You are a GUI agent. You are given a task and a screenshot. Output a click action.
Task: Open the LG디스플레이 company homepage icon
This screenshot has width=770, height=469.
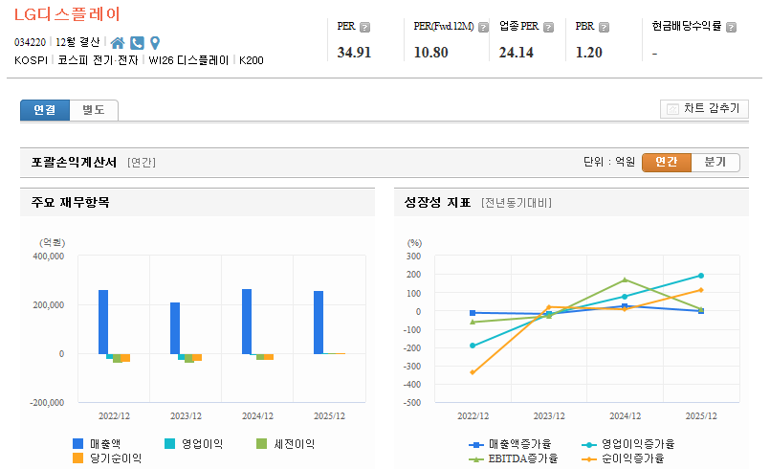click(x=118, y=43)
